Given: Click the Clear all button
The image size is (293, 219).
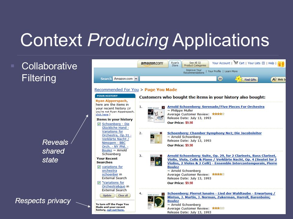Looking at the screenshot, I should (123, 196).
